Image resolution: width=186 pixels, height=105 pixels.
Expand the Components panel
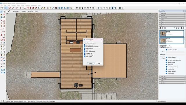[x=172, y=18]
